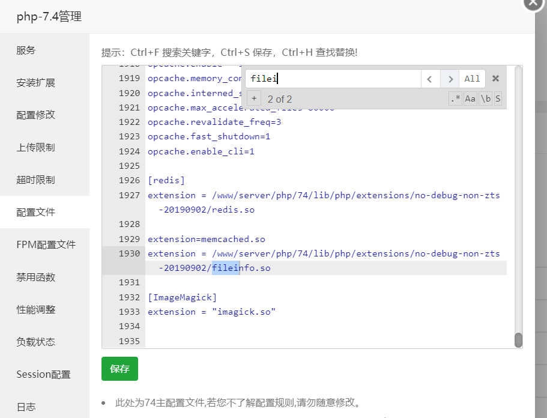Toggle RegExp search option
The width and height of the screenshot is (547, 418).
pos(455,98)
